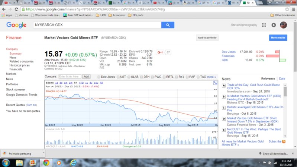Click the compare ticker input field
This screenshot has width=297, height=167.
coord(70,76)
